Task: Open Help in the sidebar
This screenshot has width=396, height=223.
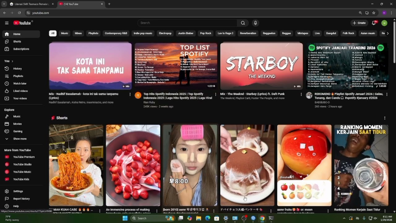Action: click(21, 206)
